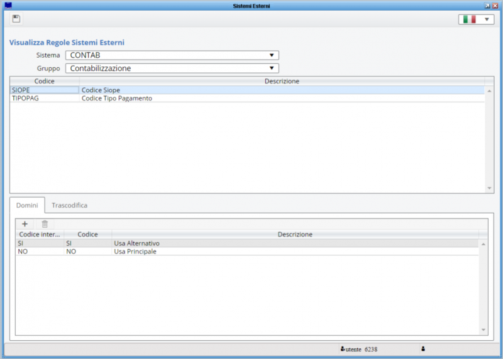Click the Codice inter... column header
This screenshot has height=359, width=503.
click(40, 235)
